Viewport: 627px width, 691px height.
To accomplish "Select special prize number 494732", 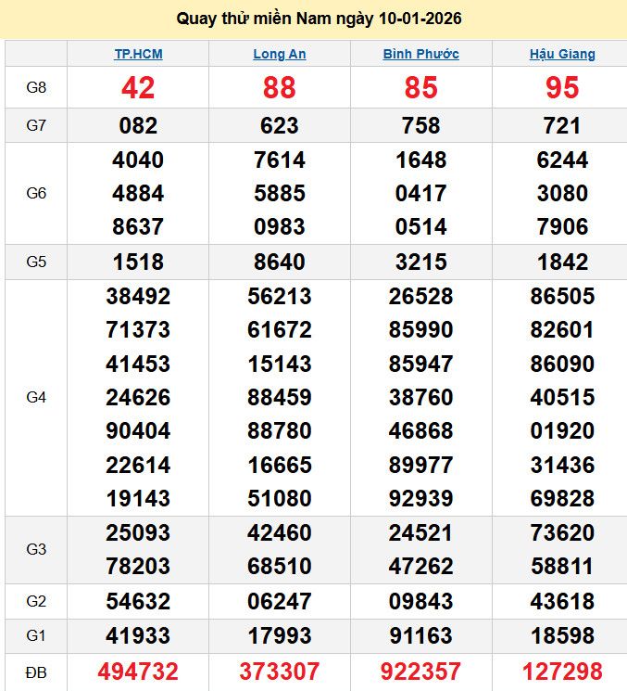I will tap(138, 672).
